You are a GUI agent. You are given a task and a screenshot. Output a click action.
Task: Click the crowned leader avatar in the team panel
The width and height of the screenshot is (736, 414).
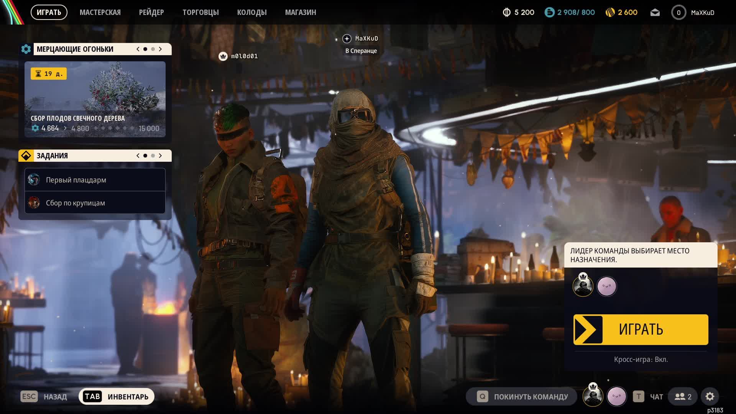(x=583, y=286)
